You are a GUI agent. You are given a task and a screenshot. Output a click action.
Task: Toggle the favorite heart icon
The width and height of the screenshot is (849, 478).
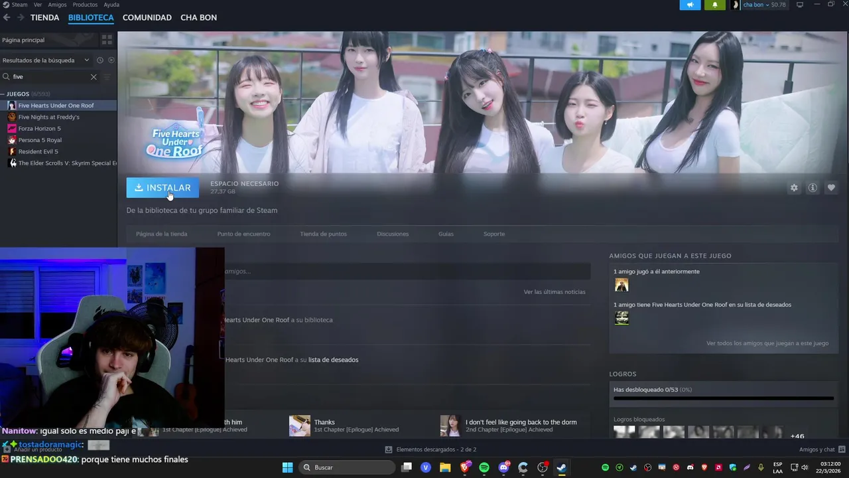pos(831,188)
